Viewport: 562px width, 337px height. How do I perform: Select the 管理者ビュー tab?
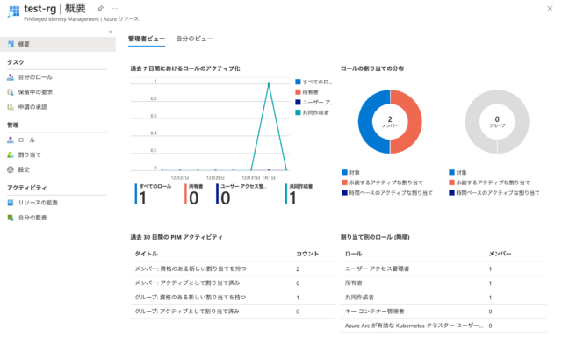[x=147, y=39]
